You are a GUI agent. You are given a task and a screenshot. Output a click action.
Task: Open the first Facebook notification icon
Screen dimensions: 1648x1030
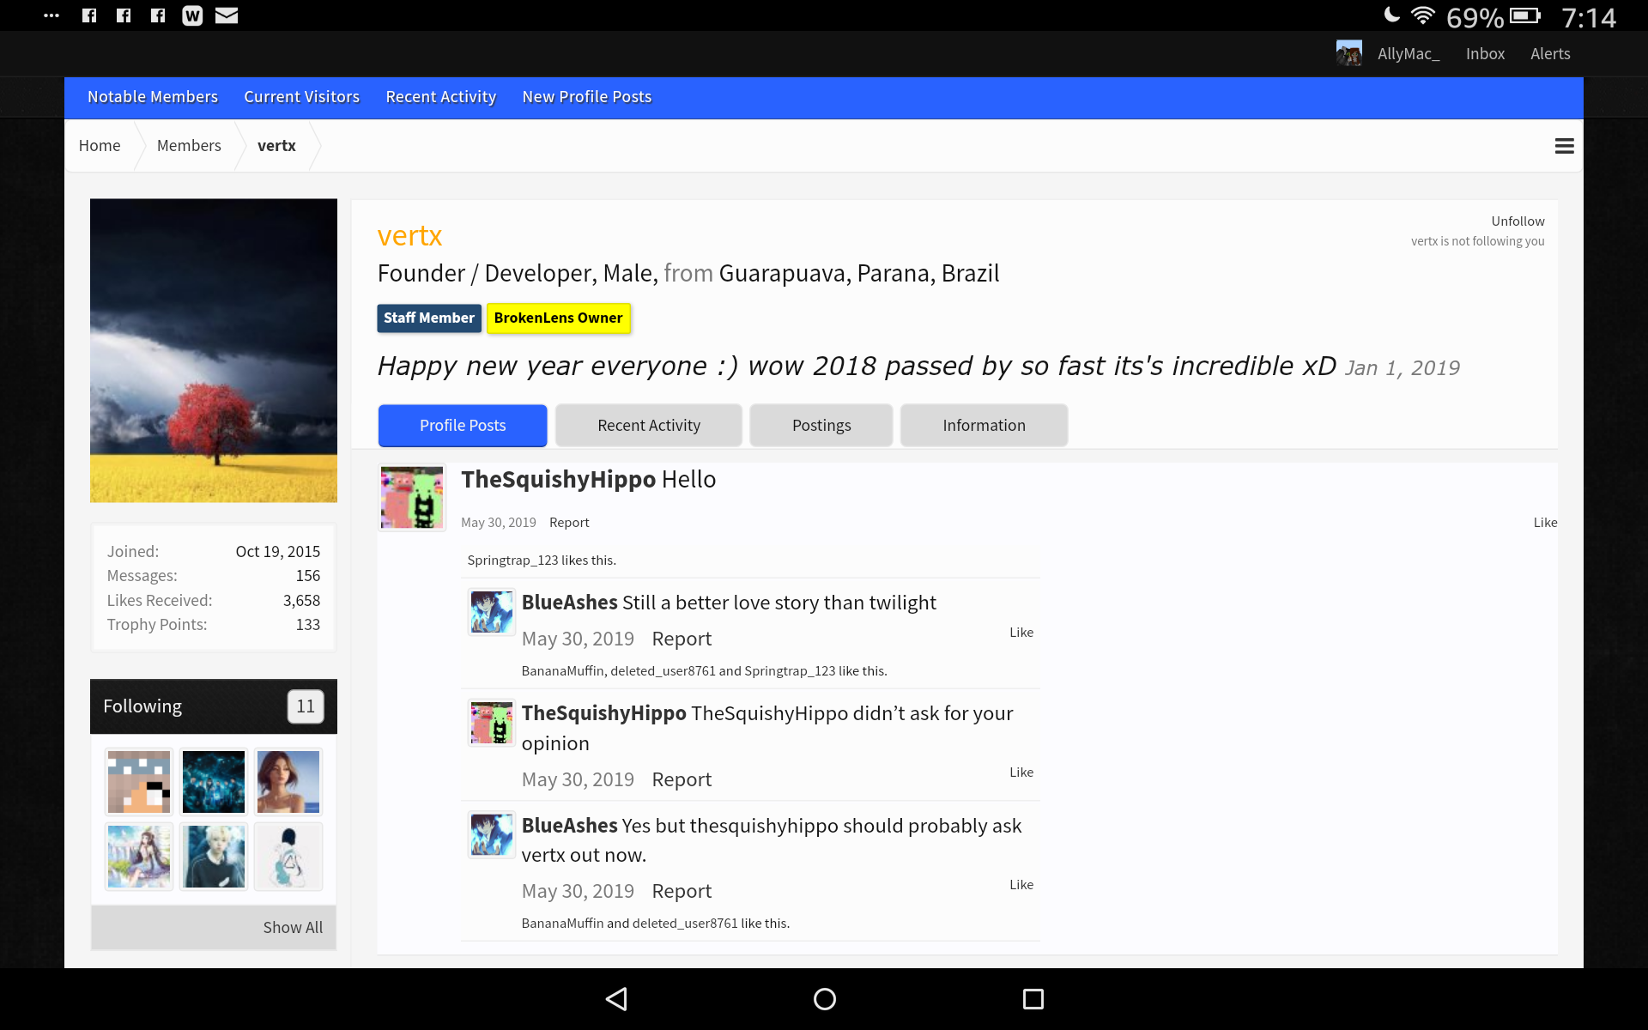pyautogui.click(x=89, y=15)
